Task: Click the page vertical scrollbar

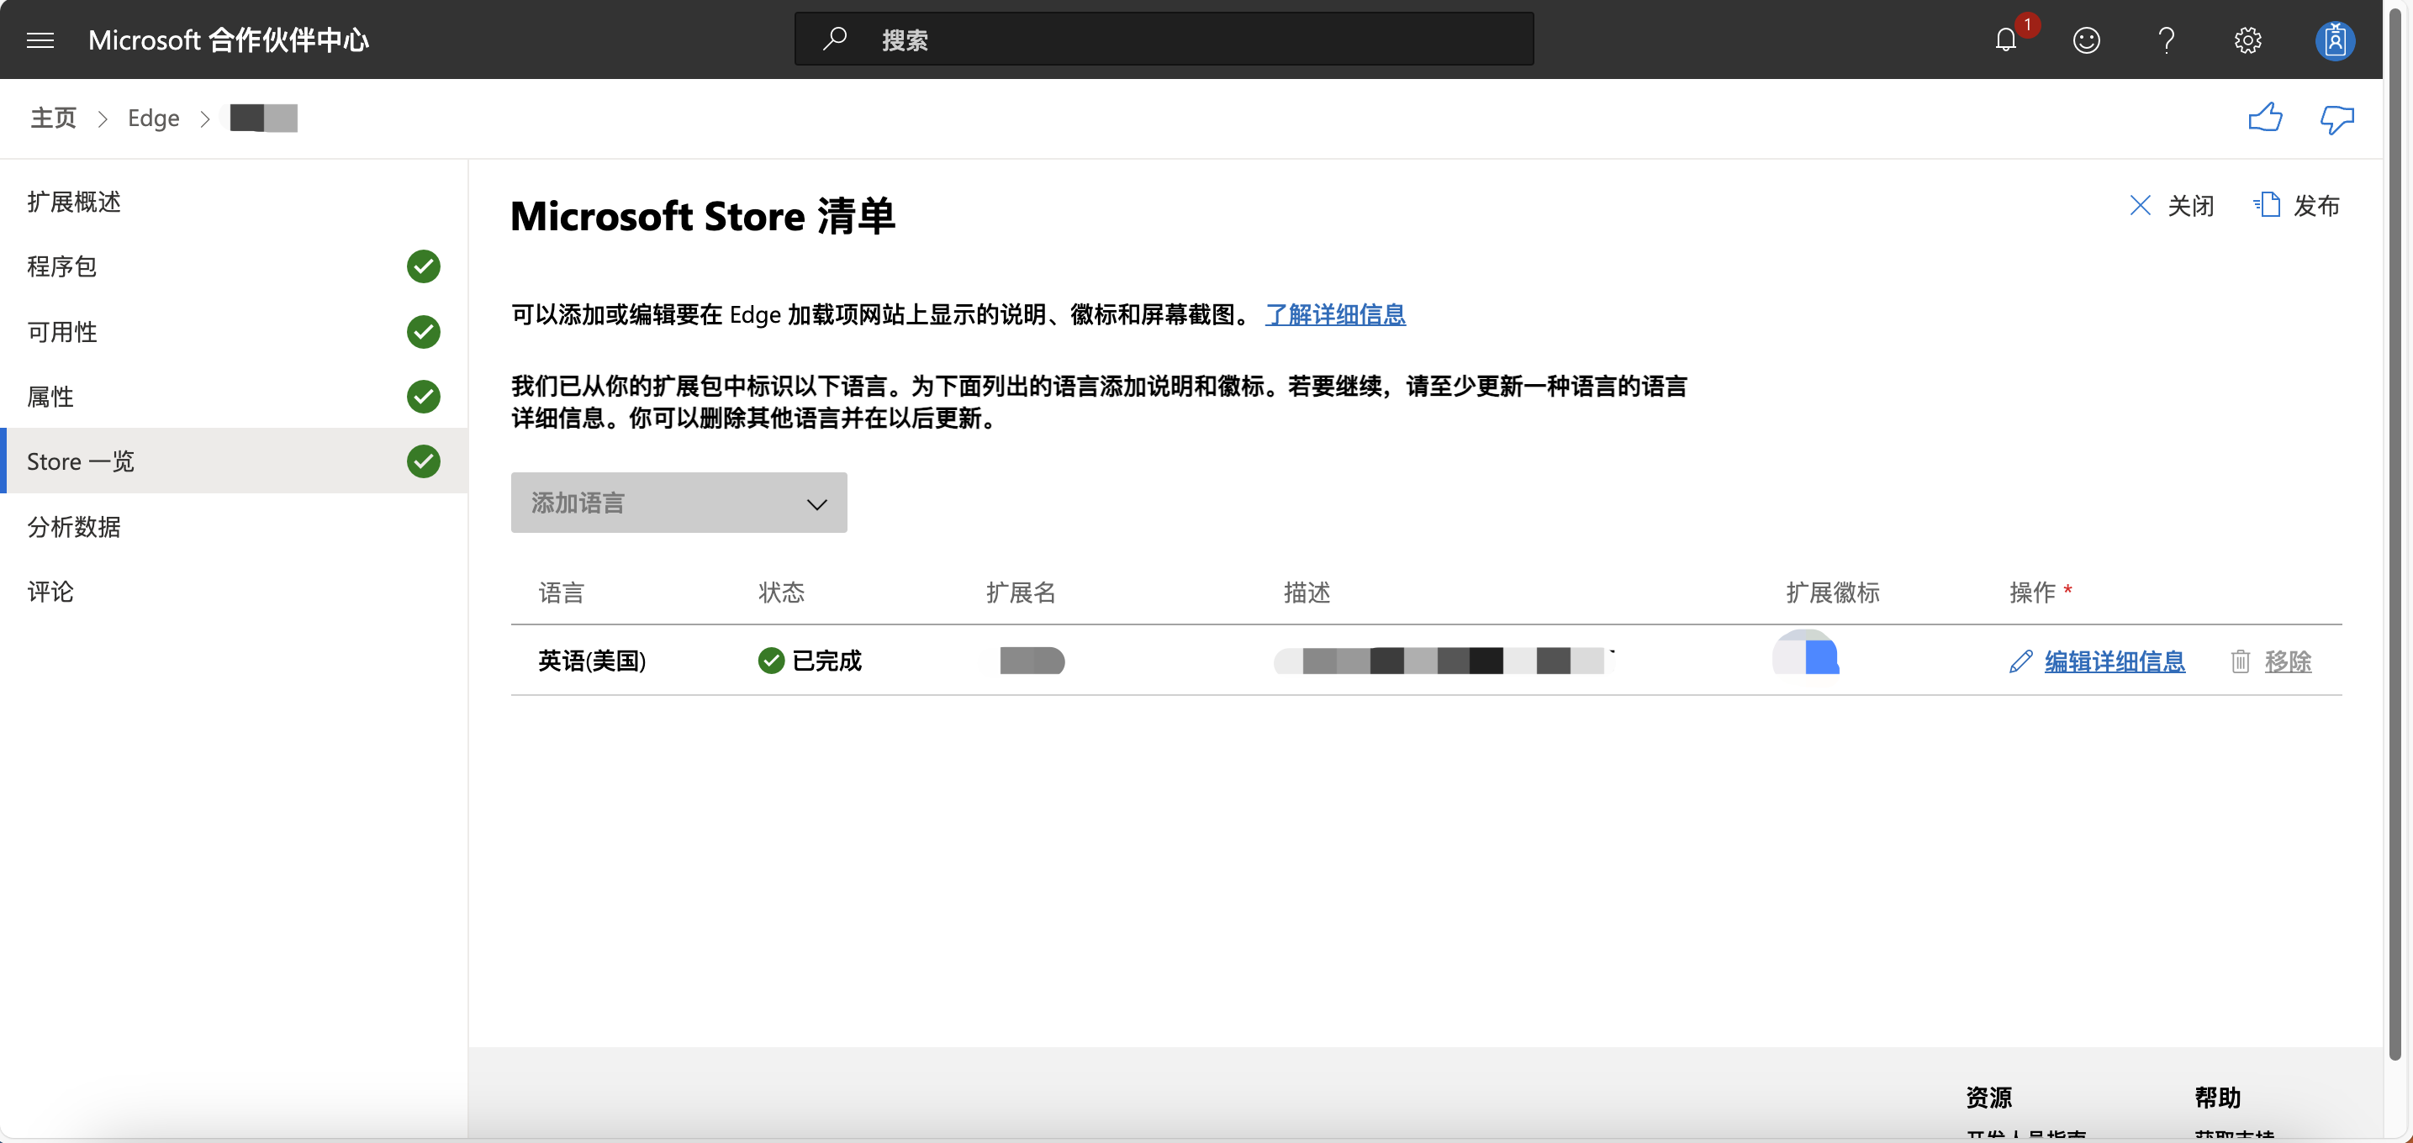Action: pyautogui.click(x=2395, y=534)
